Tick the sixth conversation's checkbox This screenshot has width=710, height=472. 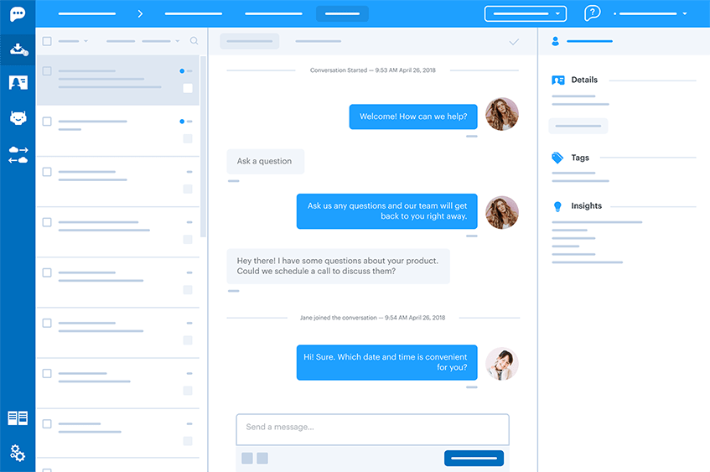tap(47, 323)
